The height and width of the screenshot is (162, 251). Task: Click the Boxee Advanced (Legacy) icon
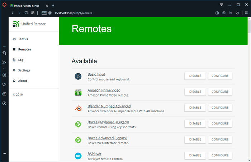pos(78,140)
